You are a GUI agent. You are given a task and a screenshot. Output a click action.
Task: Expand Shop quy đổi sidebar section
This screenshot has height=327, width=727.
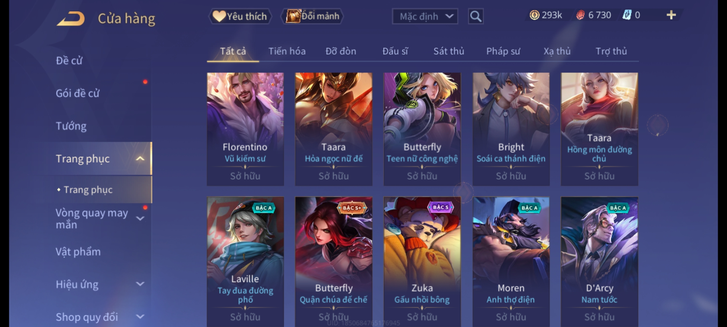(140, 317)
